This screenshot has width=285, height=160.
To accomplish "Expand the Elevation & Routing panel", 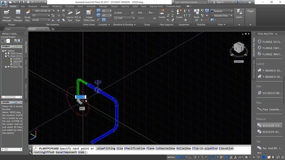I will point(124,24).
